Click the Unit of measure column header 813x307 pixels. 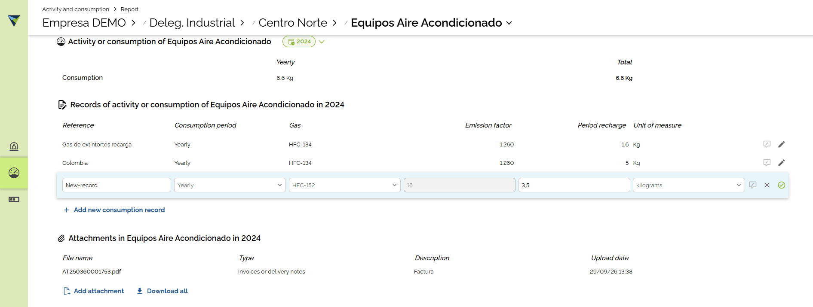[x=657, y=125]
